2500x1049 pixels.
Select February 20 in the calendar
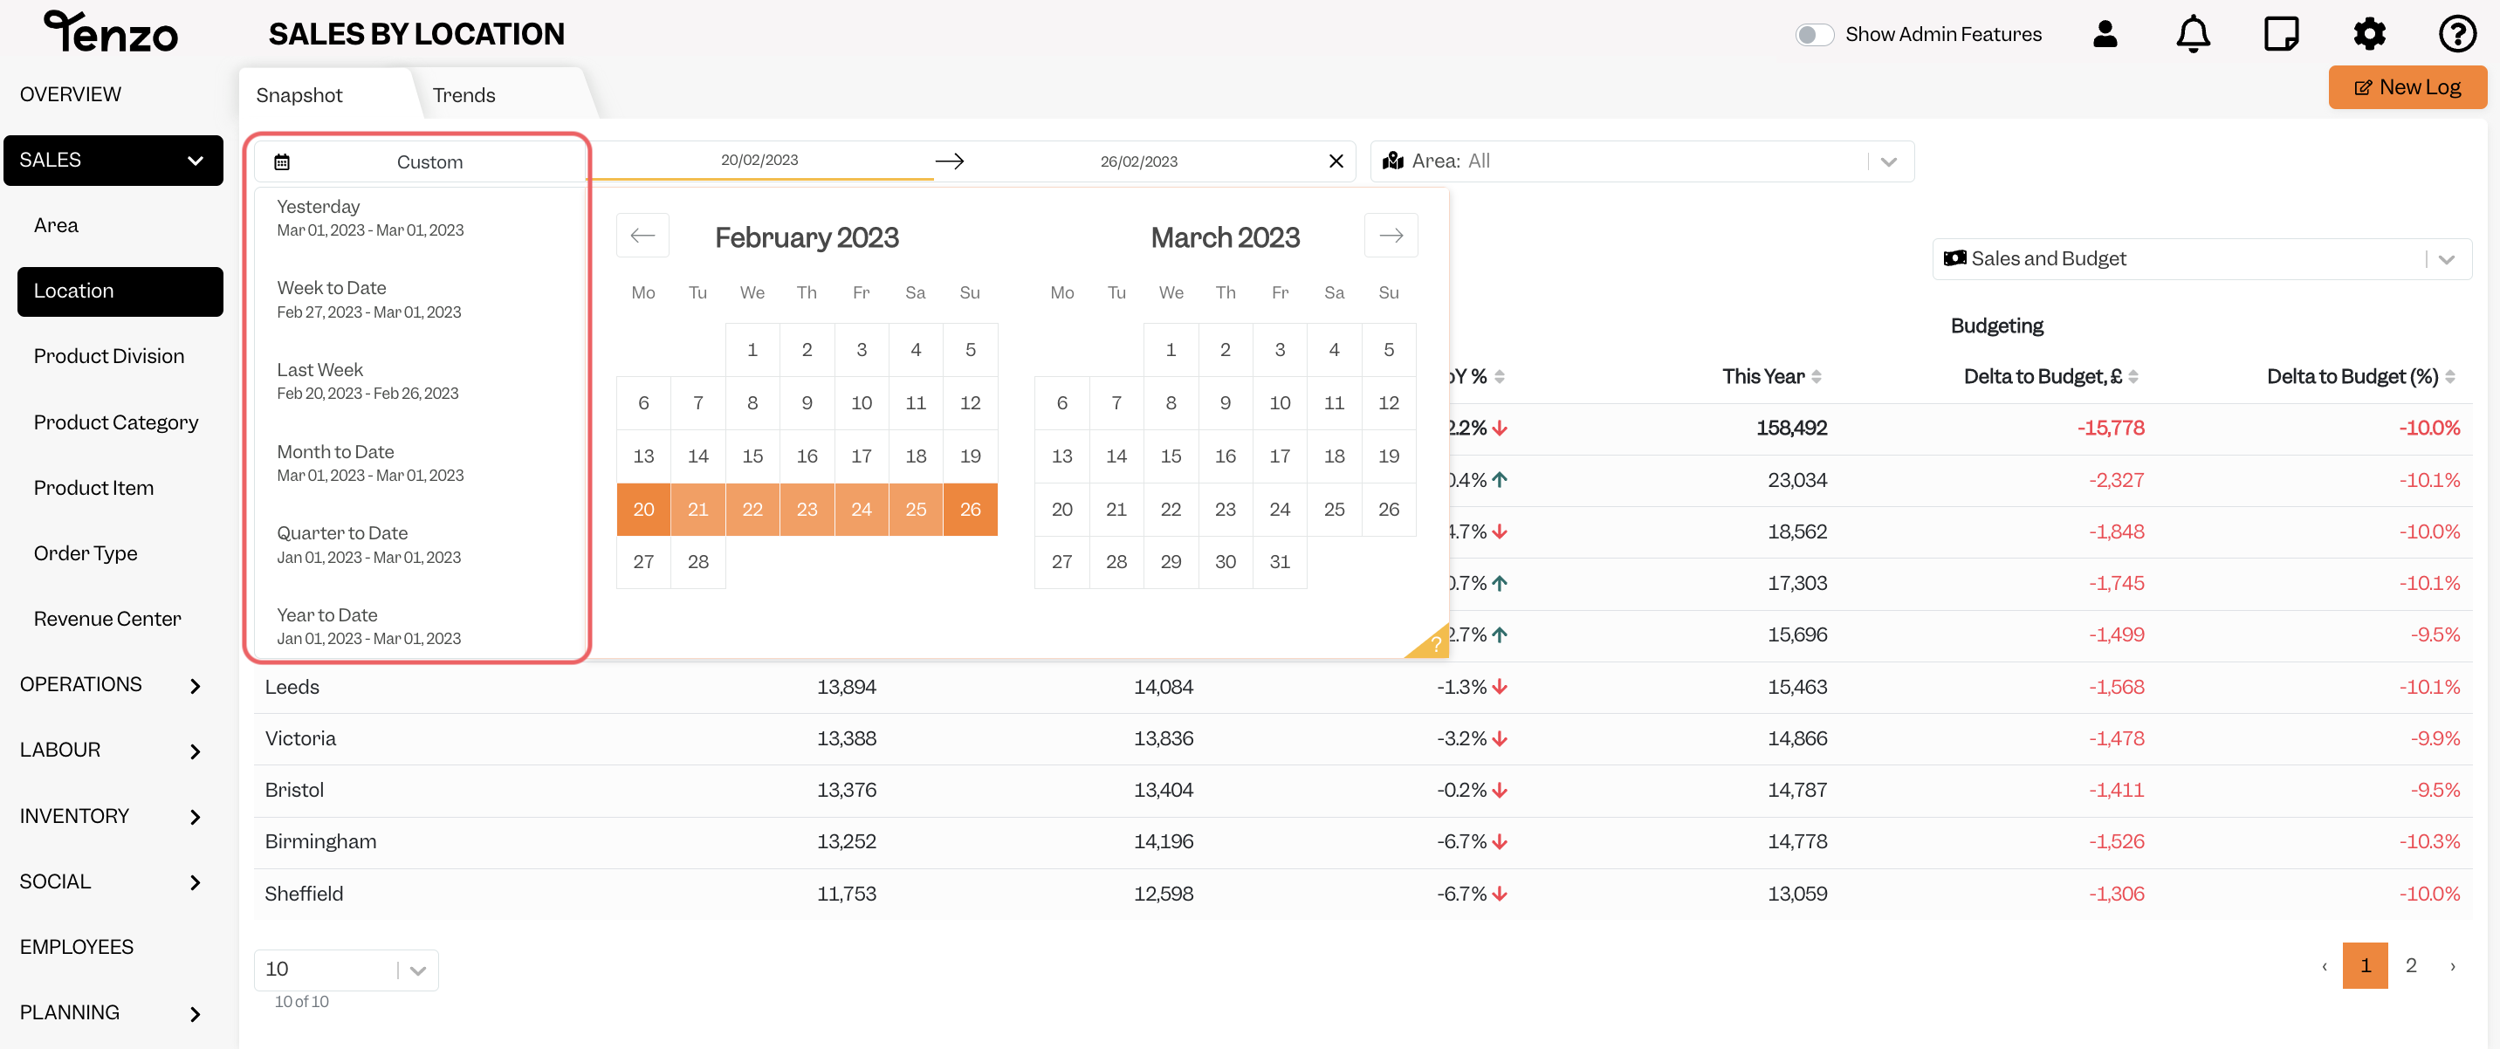point(643,510)
